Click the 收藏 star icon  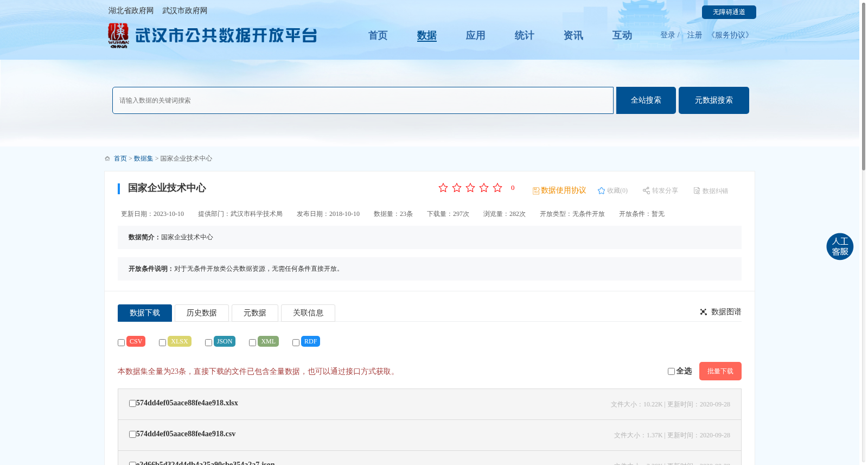(601, 190)
